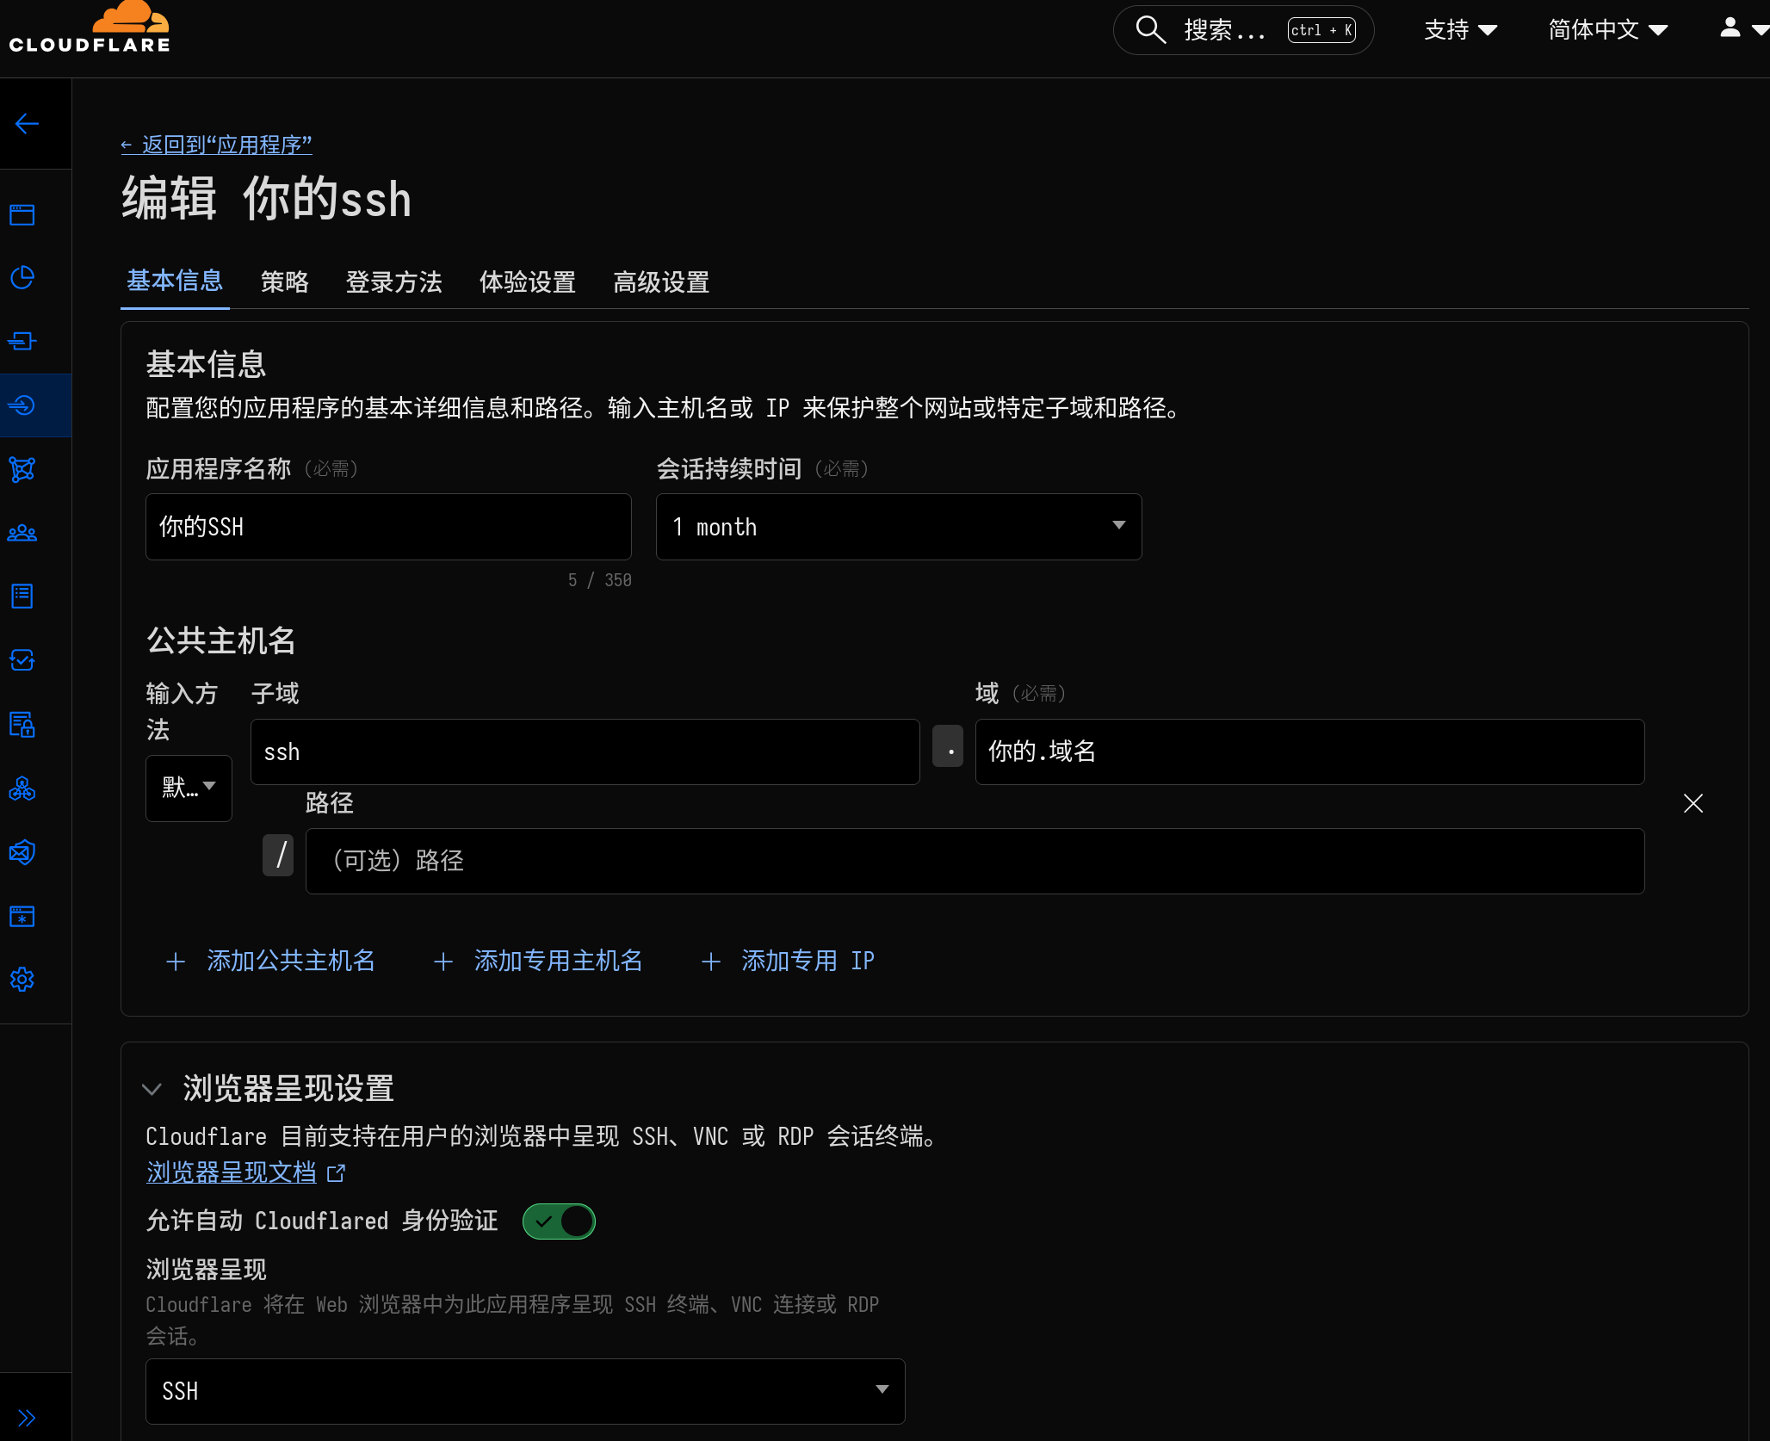Open the Analytics pie chart sidebar icon
Image resolution: width=1770 pixels, height=1441 pixels.
[x=22, y=277]
